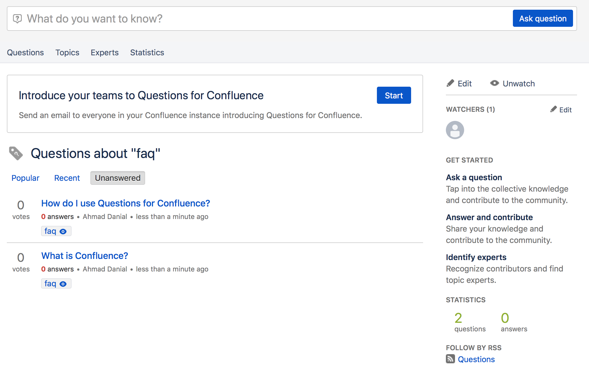Open the watcher avatar under Watchers
This screenshot has width=589, height=369.
(455, 130)
